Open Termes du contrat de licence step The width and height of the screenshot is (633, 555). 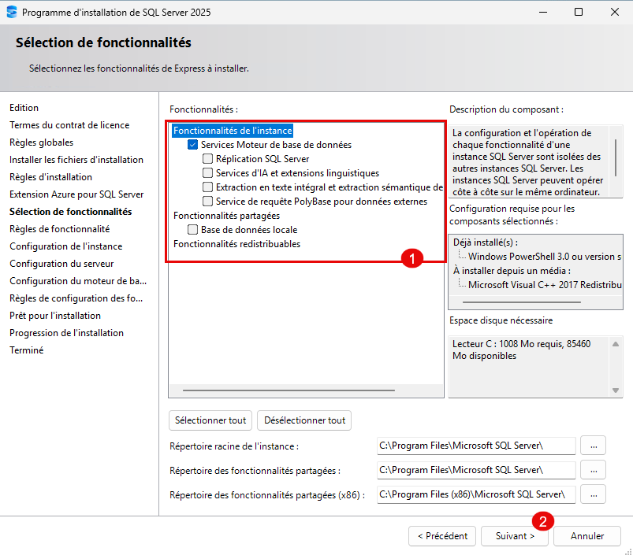click(x=69, y=125)
